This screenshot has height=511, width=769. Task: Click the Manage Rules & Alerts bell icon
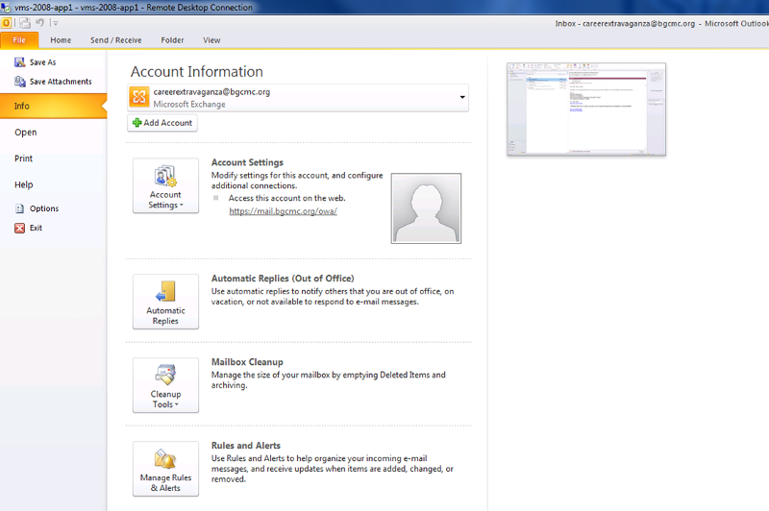click(x=165, y=458)
